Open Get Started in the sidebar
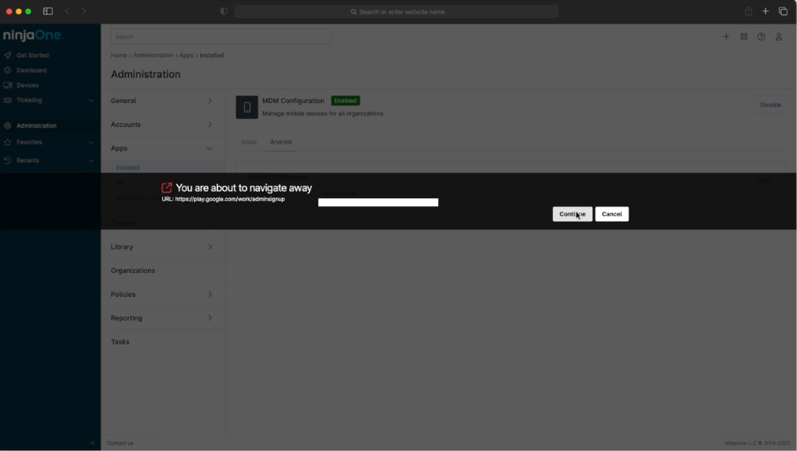The height and width of the screenshot is (451, 797). (33, 55)
